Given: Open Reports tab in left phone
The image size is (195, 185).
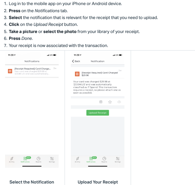Looking at the screenshot, I should [38, 160].
